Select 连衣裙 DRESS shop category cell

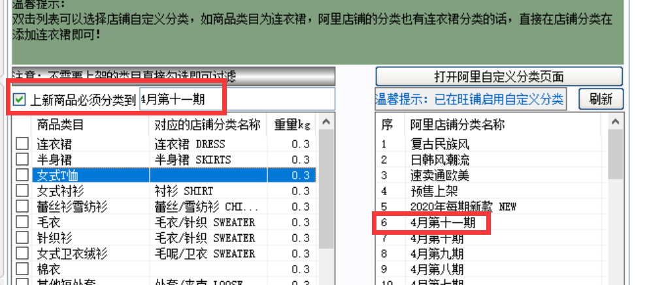(190, 144)
